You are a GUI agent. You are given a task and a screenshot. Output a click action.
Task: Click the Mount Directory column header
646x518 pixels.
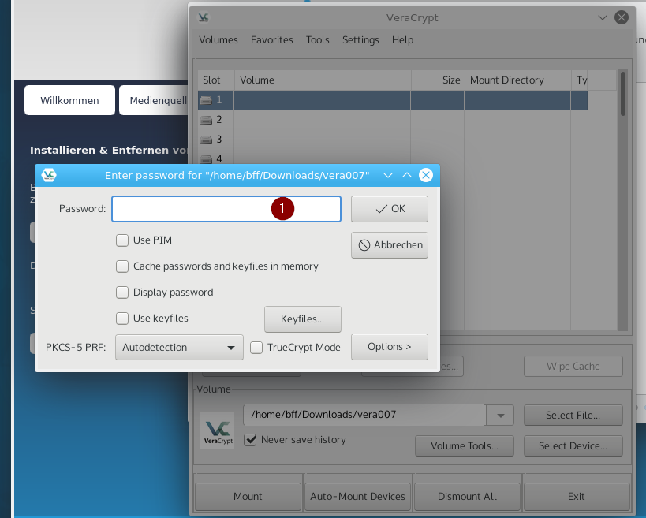pyautogui.click(x=517, y=80)
